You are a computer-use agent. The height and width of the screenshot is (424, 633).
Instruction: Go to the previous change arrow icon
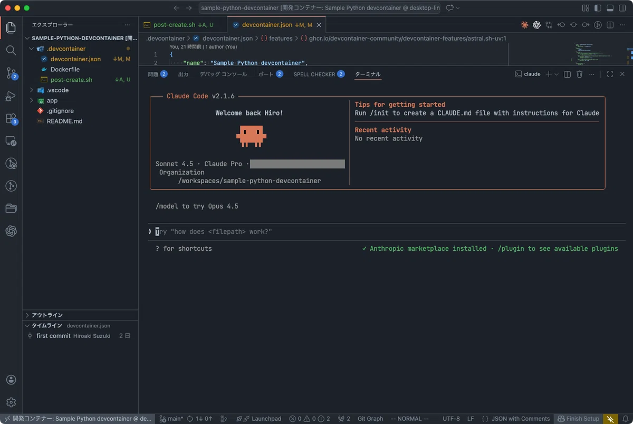coord(561,25)
